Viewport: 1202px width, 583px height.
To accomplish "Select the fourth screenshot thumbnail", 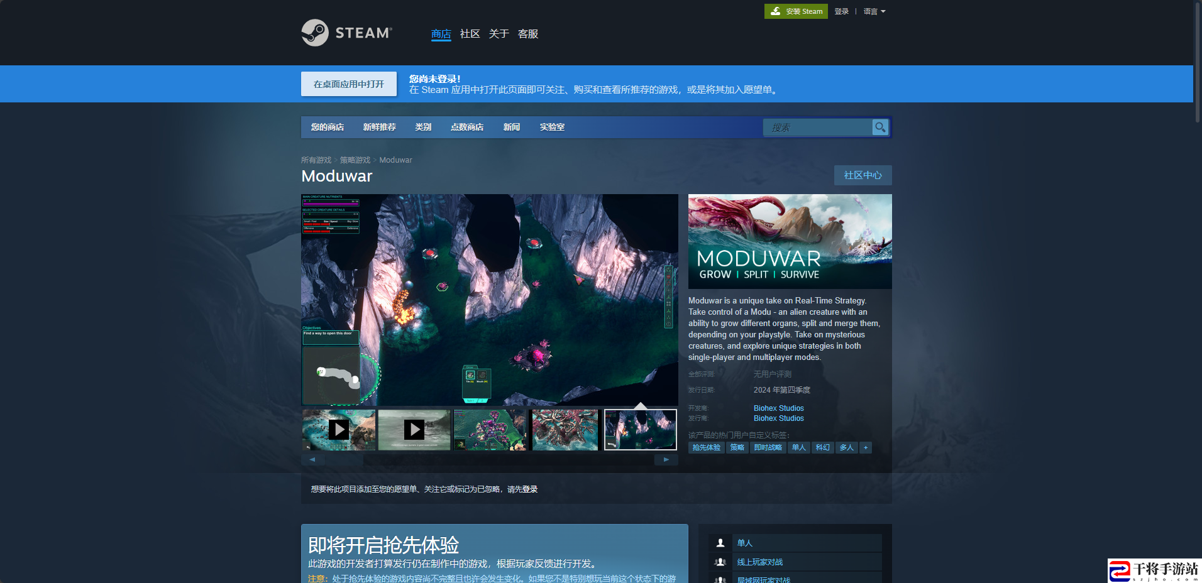I will [565, 430].
